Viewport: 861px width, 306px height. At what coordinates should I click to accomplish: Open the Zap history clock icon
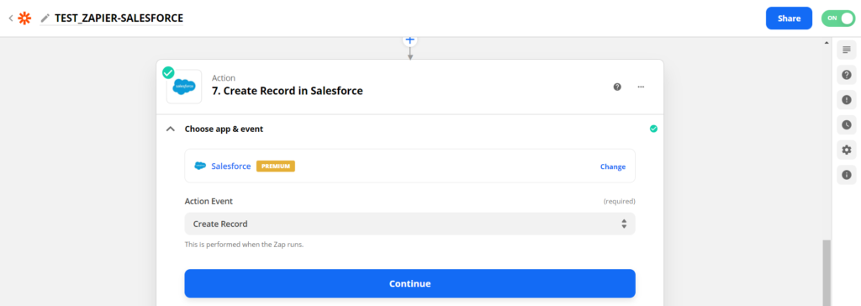(x=846, y=124)
